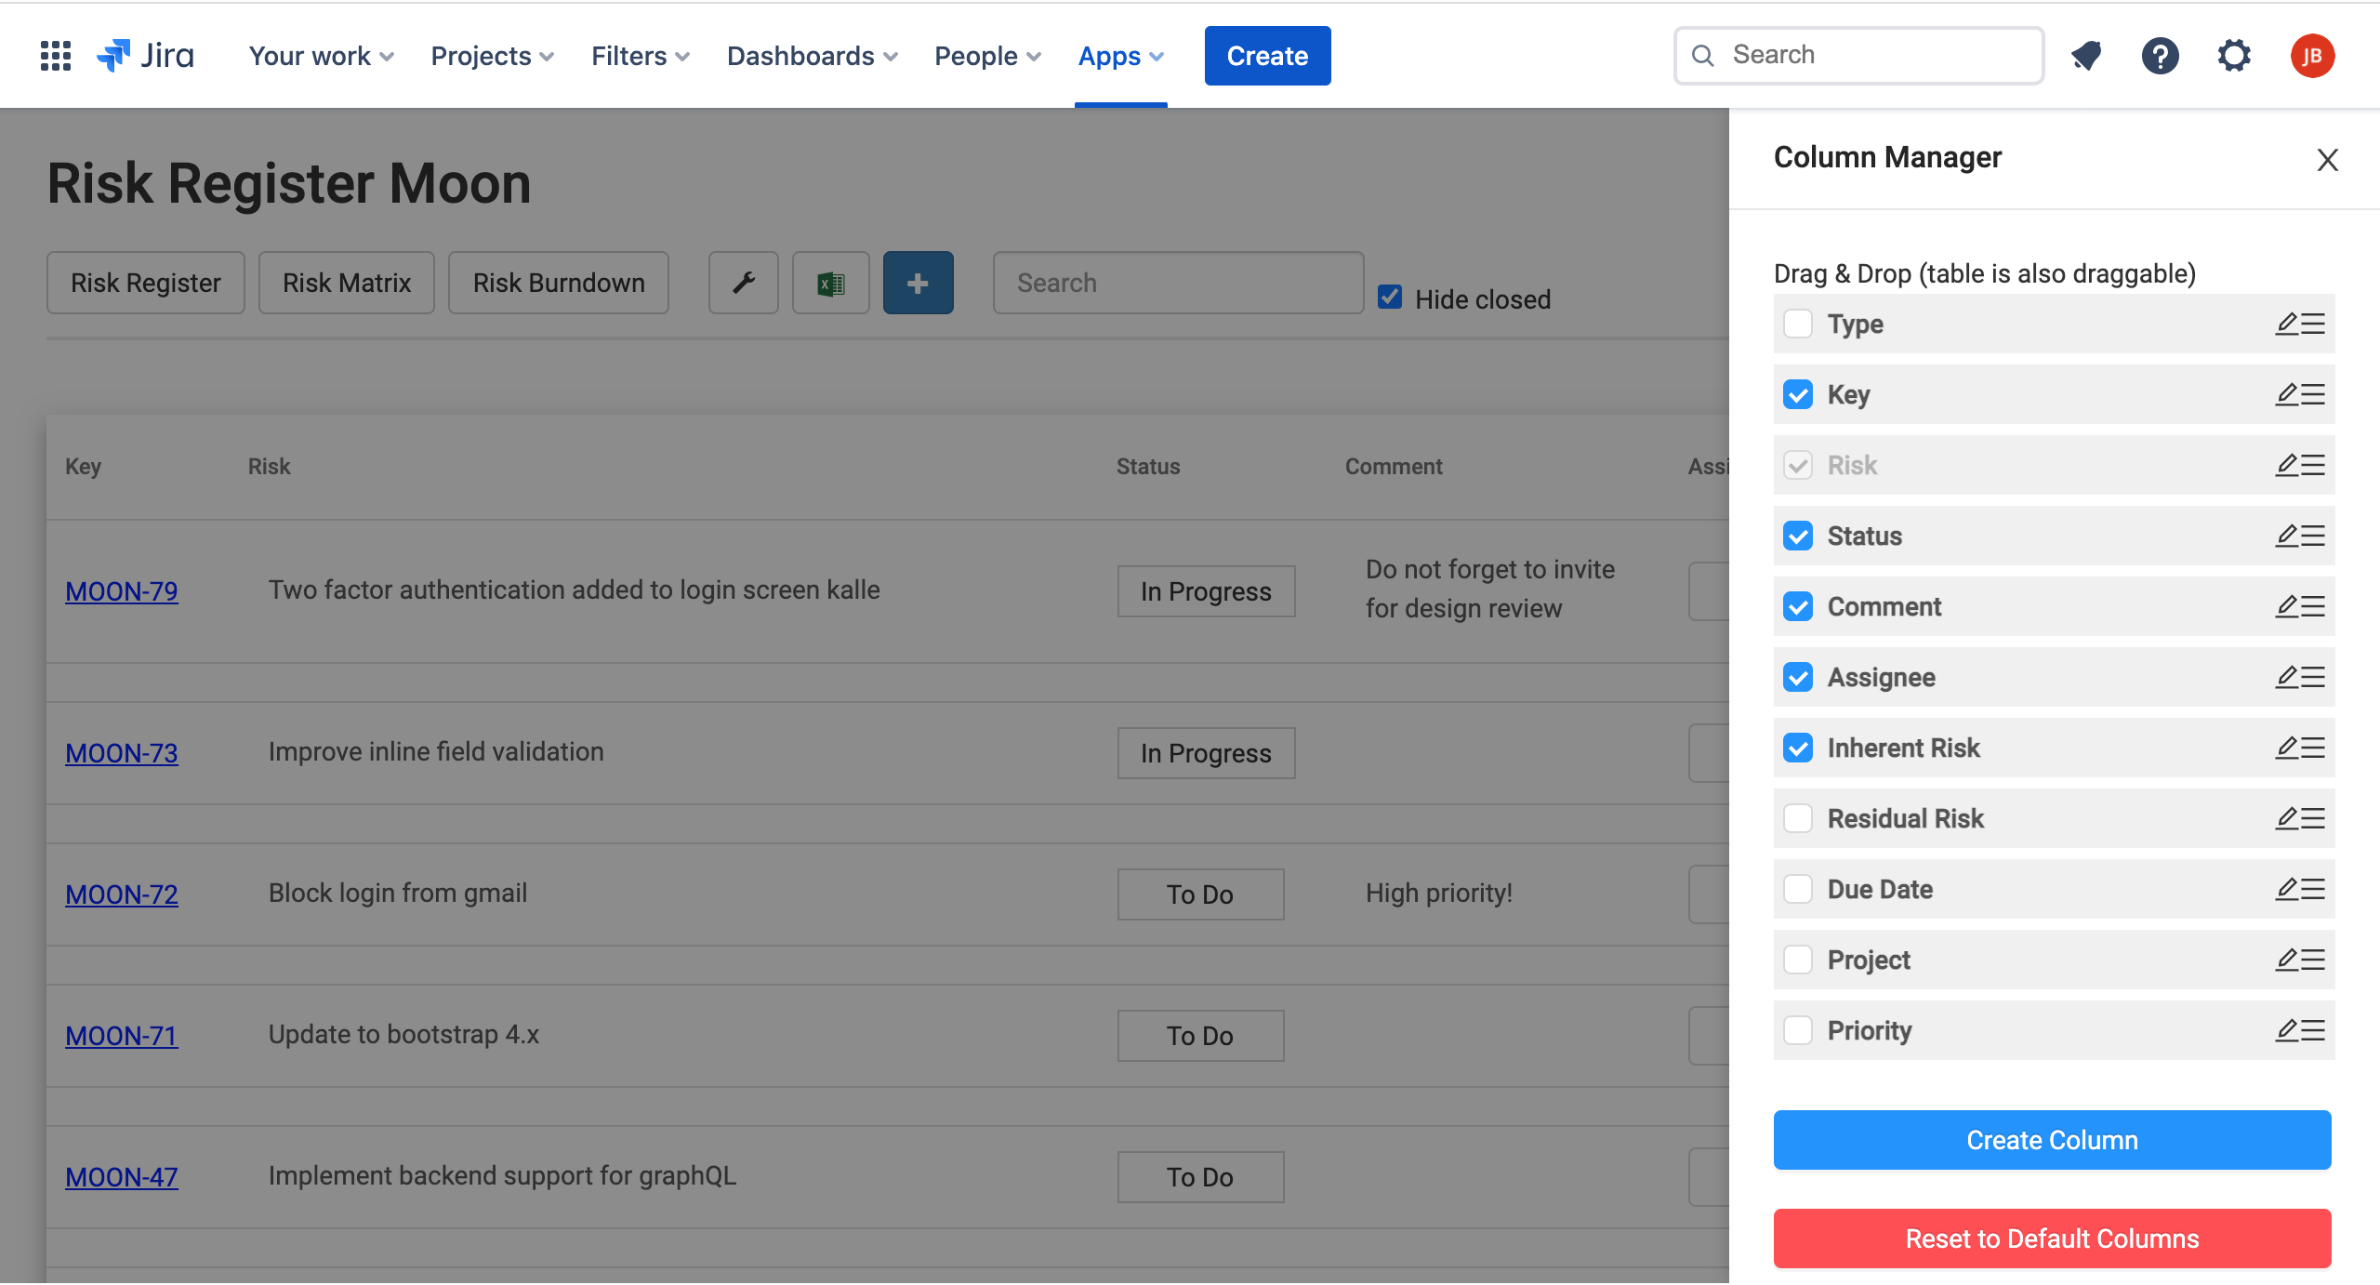Viewport: 2380px width, 1285px height.
Task: Expand the Your work dropdown
Action: (x=321, y=56)
